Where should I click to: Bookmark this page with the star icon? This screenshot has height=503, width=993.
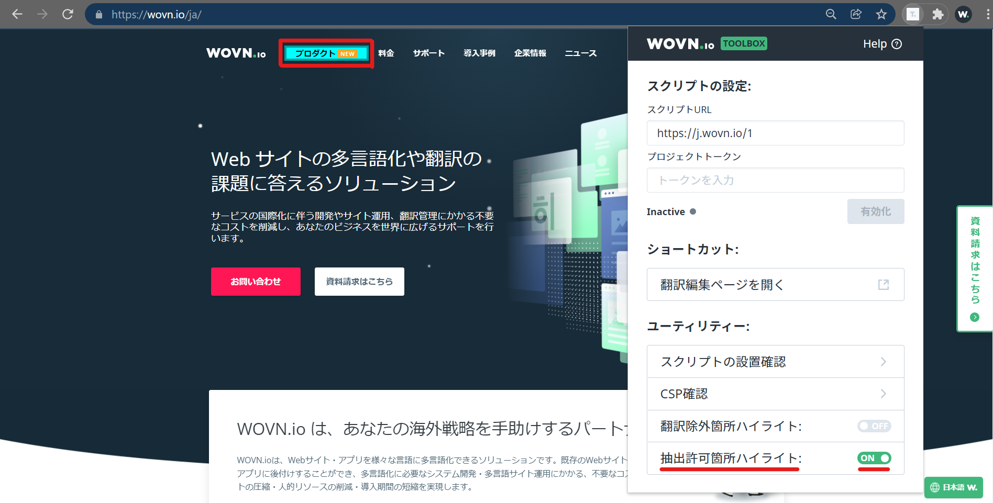881,14
